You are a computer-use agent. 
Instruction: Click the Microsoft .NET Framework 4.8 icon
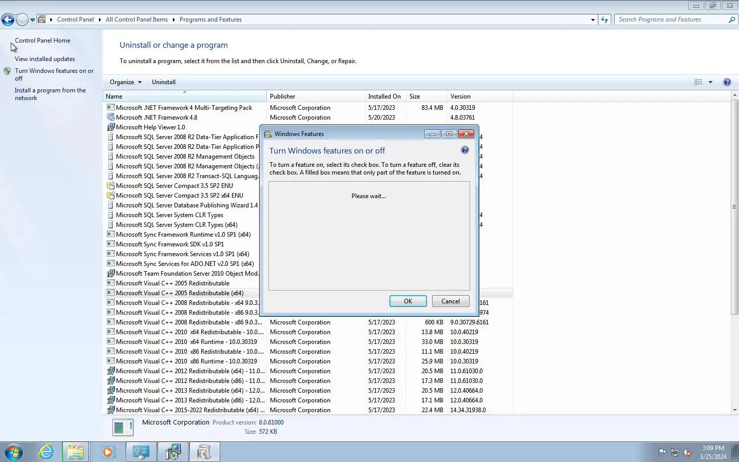tap(110, 118)
